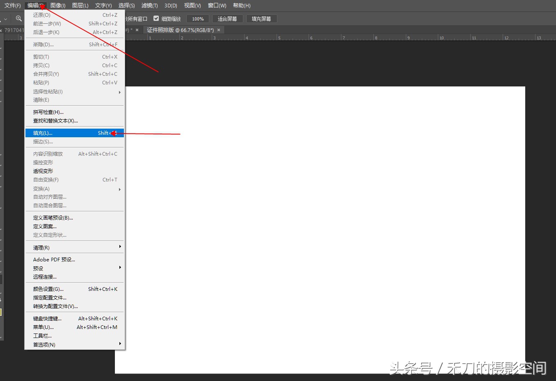This screenshot has height=381, width=556.
Task: Choose 自由变换(F) menu entry
Action: pos(75,180)
